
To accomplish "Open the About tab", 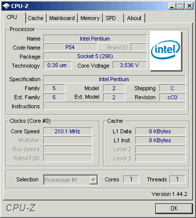I will tap(134, 18).
